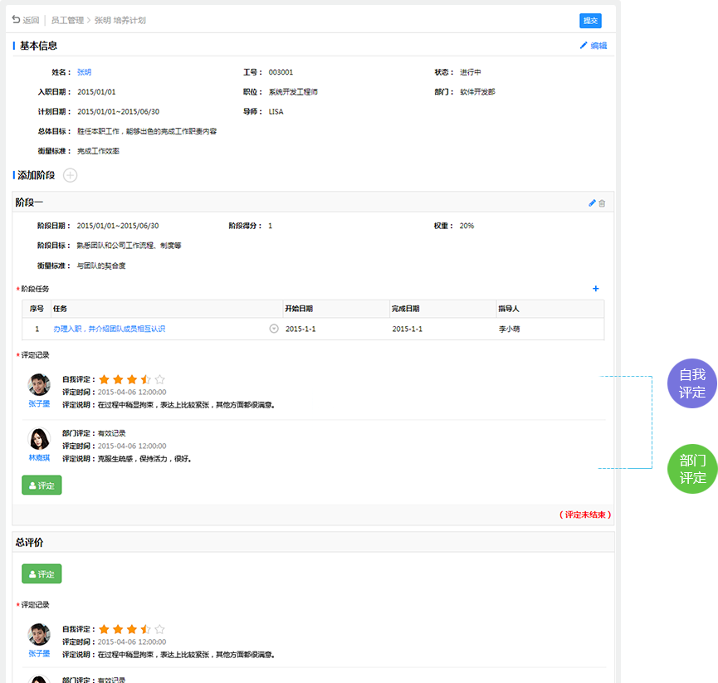
Task: Click the fifth empty star in 阶段一 self-rating
Action: (160, 379)
